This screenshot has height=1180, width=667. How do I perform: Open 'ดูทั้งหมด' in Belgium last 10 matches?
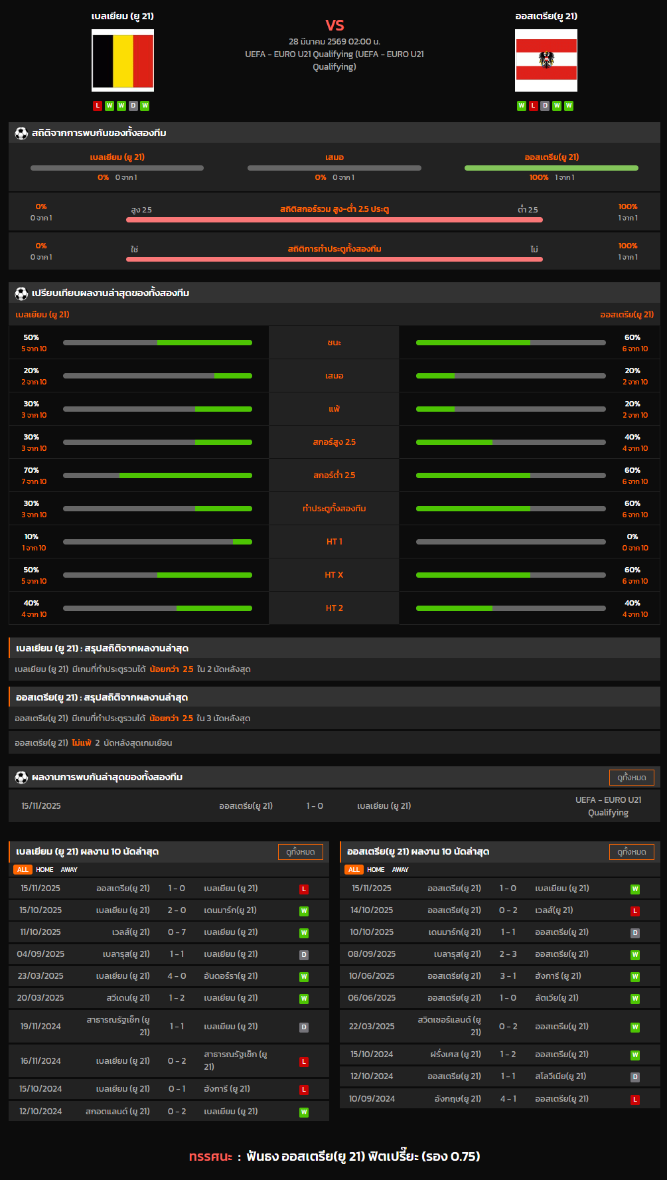[x=300, y=852]
